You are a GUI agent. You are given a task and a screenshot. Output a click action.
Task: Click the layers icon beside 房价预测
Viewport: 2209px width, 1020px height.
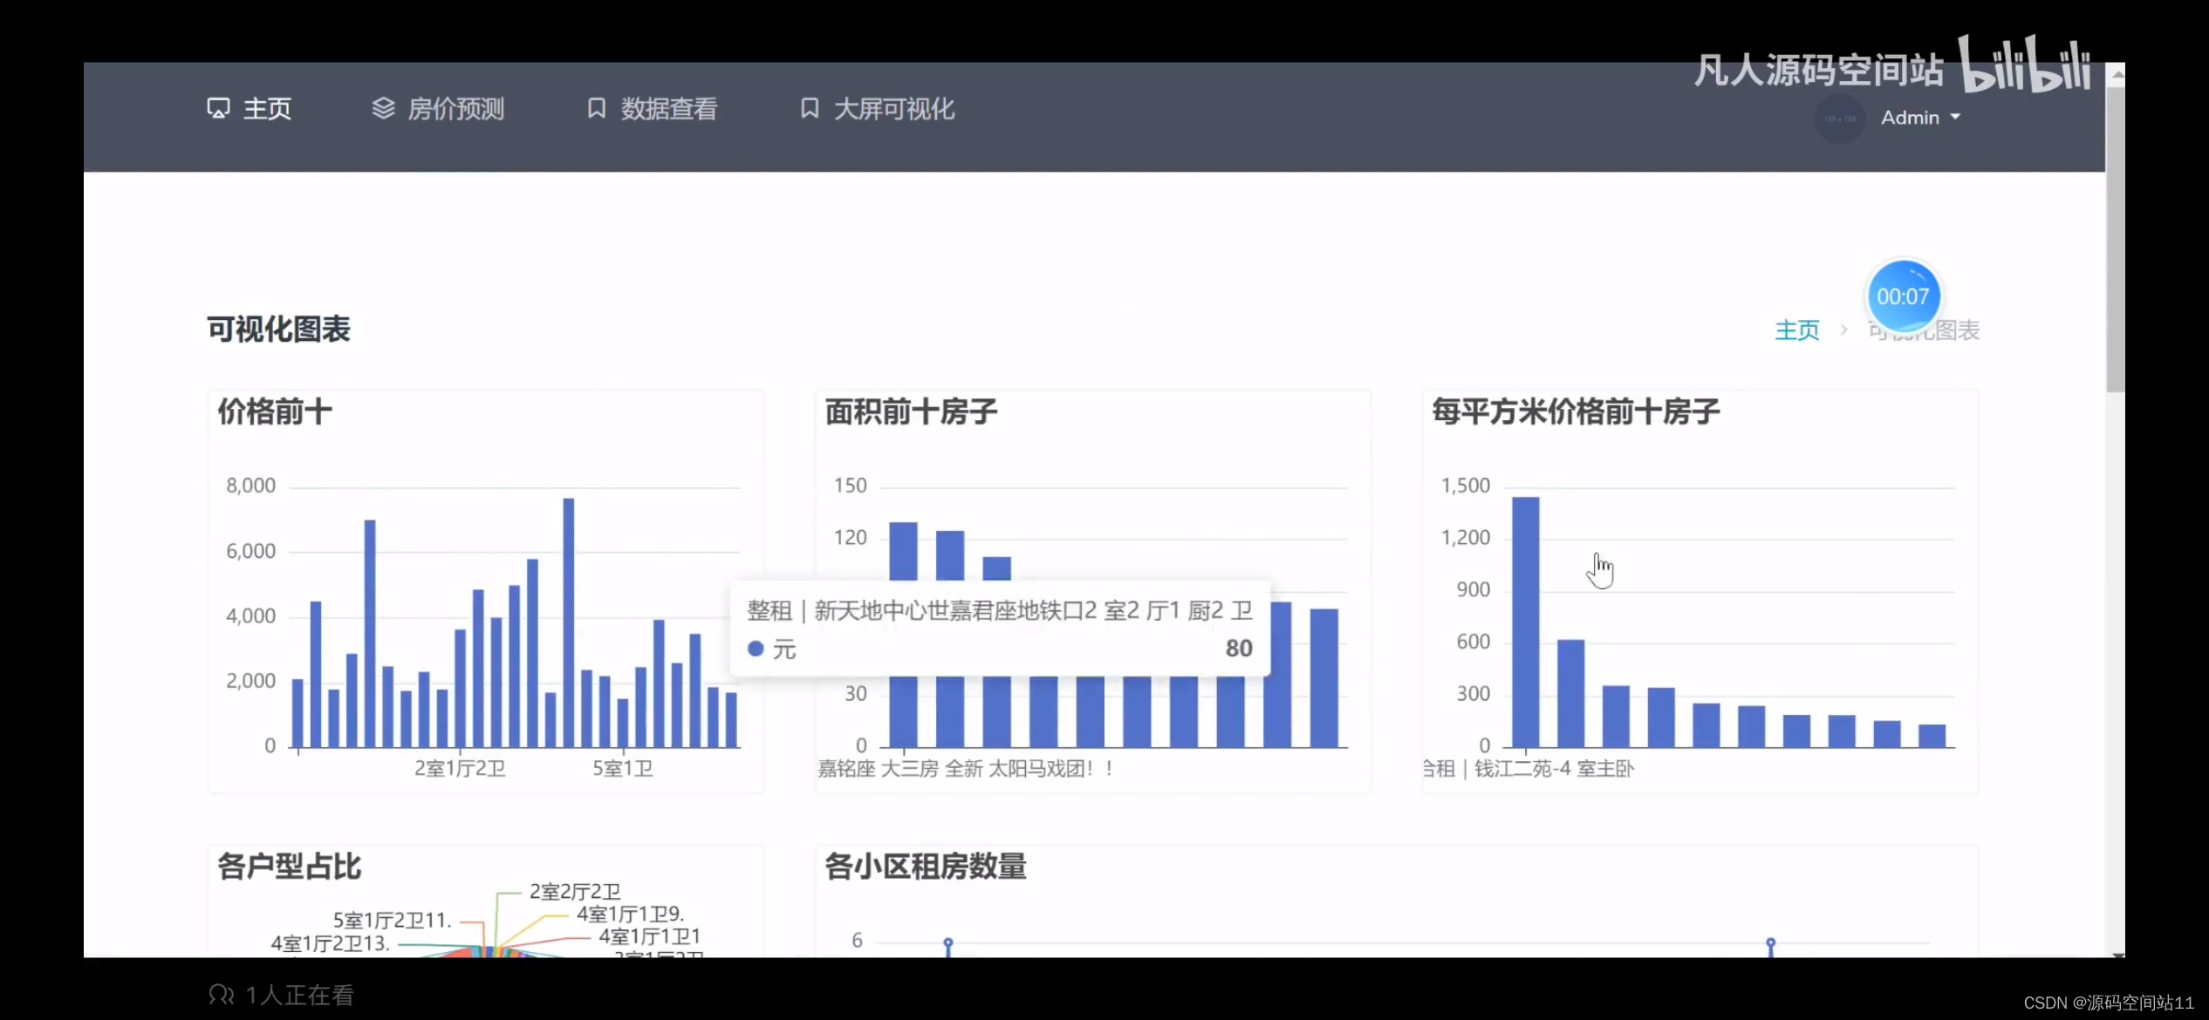[x=383, y=109]
